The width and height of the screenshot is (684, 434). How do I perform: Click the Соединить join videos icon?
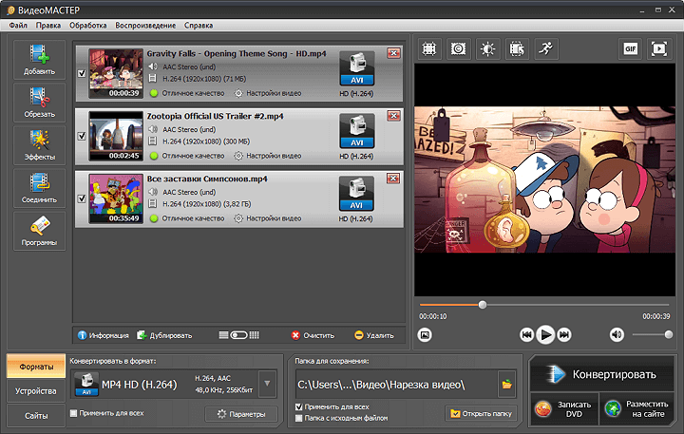click(x=39, y=187)
